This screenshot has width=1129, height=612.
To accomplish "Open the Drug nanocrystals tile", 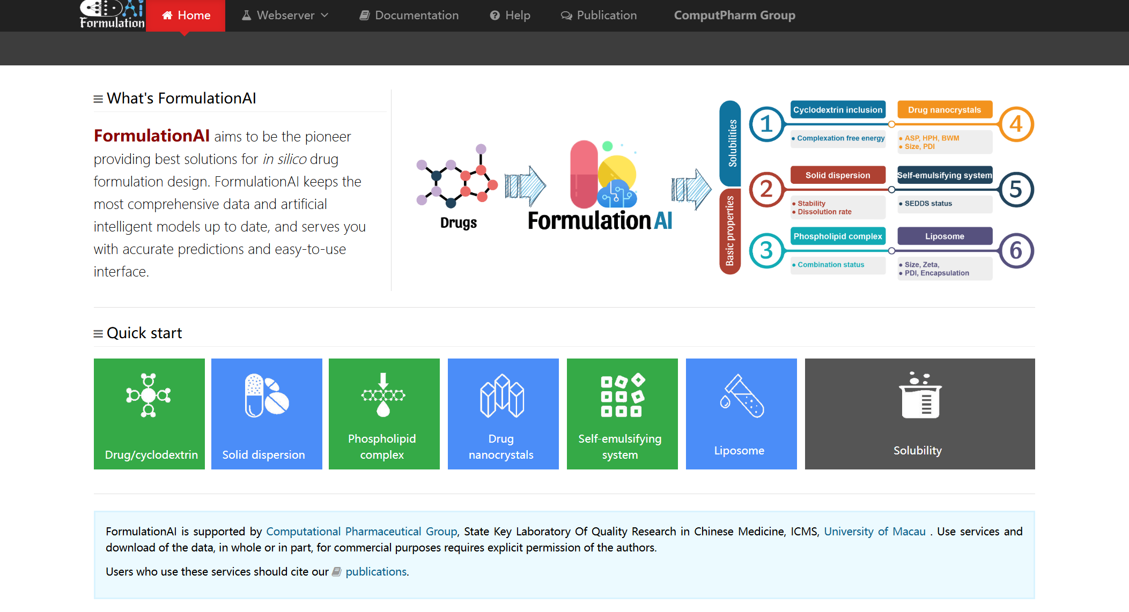I will coord(503,414).
